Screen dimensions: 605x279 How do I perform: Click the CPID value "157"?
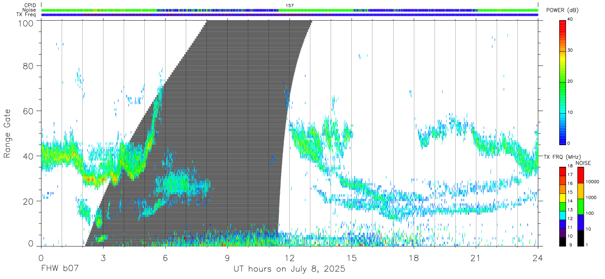pyautogui.click(x=290, y=5)
